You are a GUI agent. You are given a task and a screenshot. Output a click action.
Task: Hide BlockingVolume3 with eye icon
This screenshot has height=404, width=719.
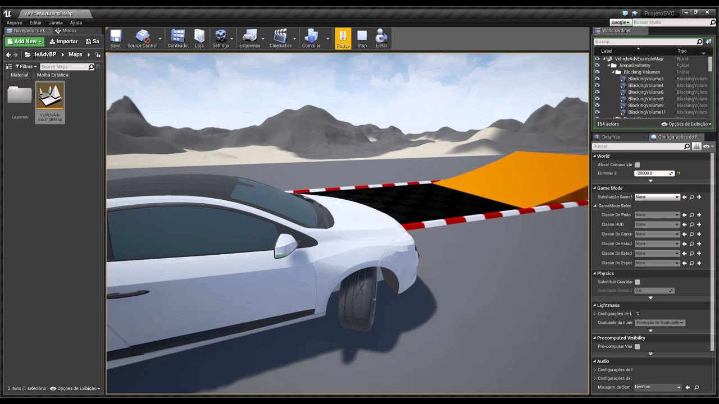point(597,79)
